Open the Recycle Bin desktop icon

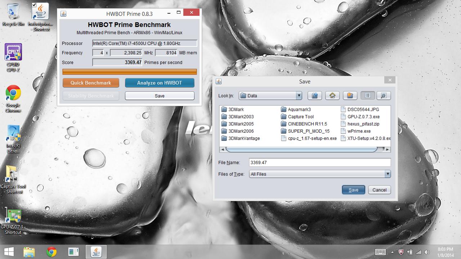(13, 15)
